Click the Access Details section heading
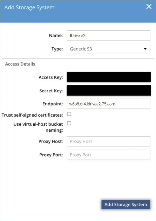The width and height of the screenshot is (156, 221). point(20,64)
